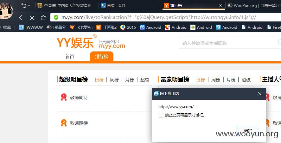Focus the address bar URL field
This screenshot has width=281, height=143.
166,17
